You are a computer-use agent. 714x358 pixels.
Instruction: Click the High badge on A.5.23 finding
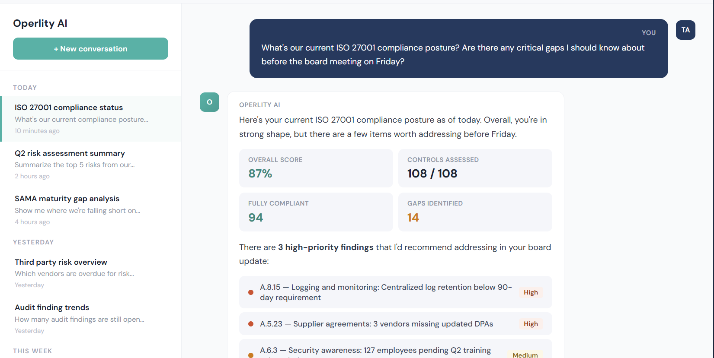coord(531,324)
